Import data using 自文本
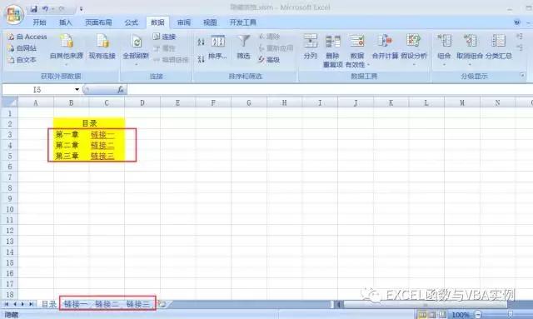 tap(22, 60)
